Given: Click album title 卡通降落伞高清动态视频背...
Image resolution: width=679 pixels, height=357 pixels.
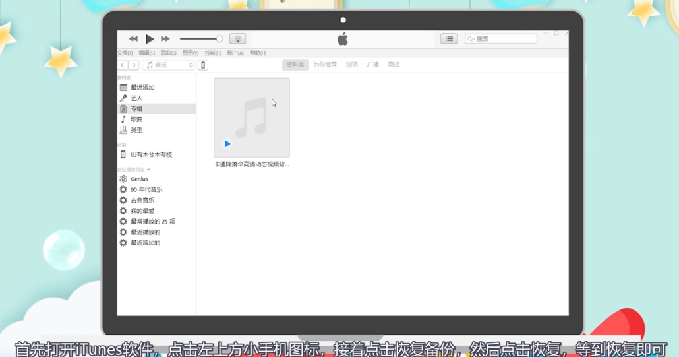Looking at the screenshot, I should (x=251, y=164).
